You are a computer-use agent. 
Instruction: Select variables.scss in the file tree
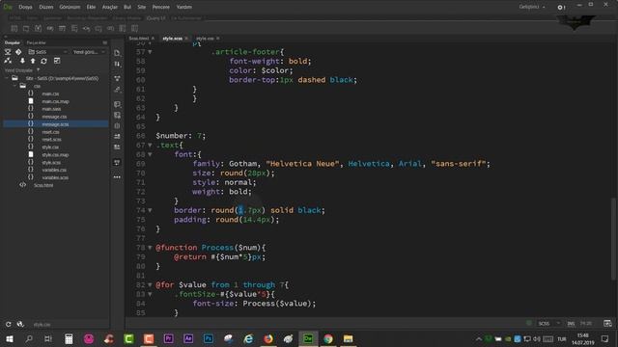pyautogui.click(x=55, y=177)
